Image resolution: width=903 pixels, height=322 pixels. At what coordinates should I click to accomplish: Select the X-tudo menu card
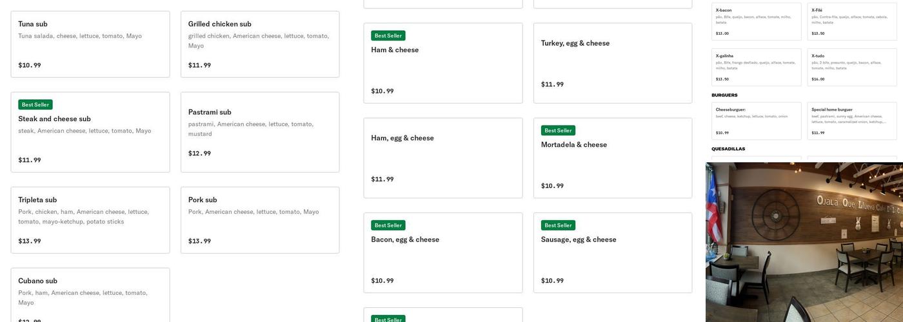(852, 68)
